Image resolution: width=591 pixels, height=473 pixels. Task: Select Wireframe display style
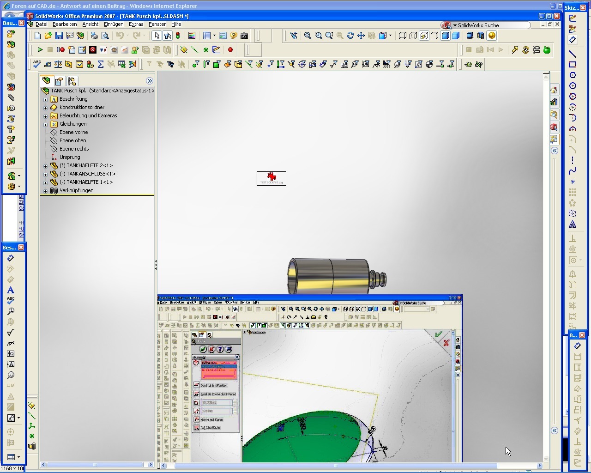pyautogui.click(x=403, y=36)
